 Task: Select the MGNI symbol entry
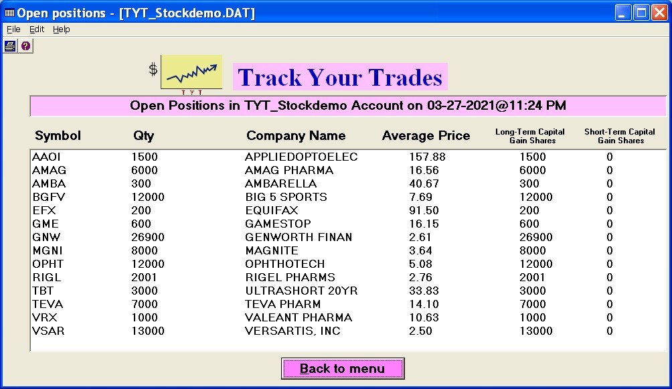[x=48, y=250]
